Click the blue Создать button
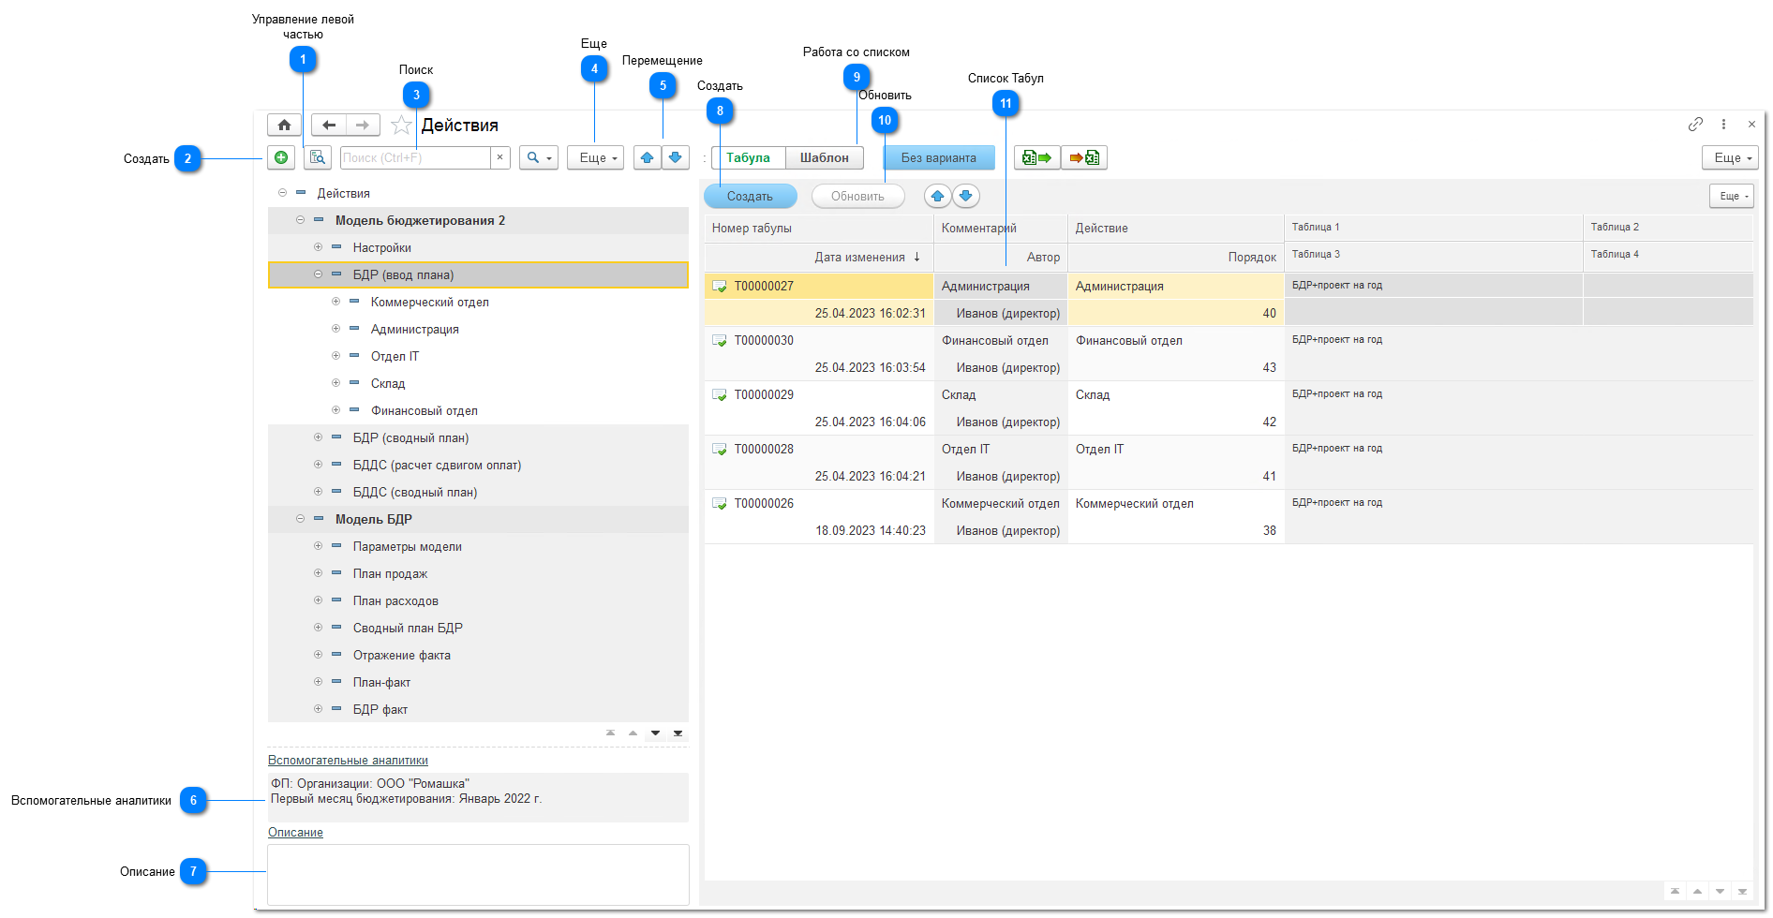Image resolution: width=1773 pixels, height=918 pixels. [x=751, y=196]
